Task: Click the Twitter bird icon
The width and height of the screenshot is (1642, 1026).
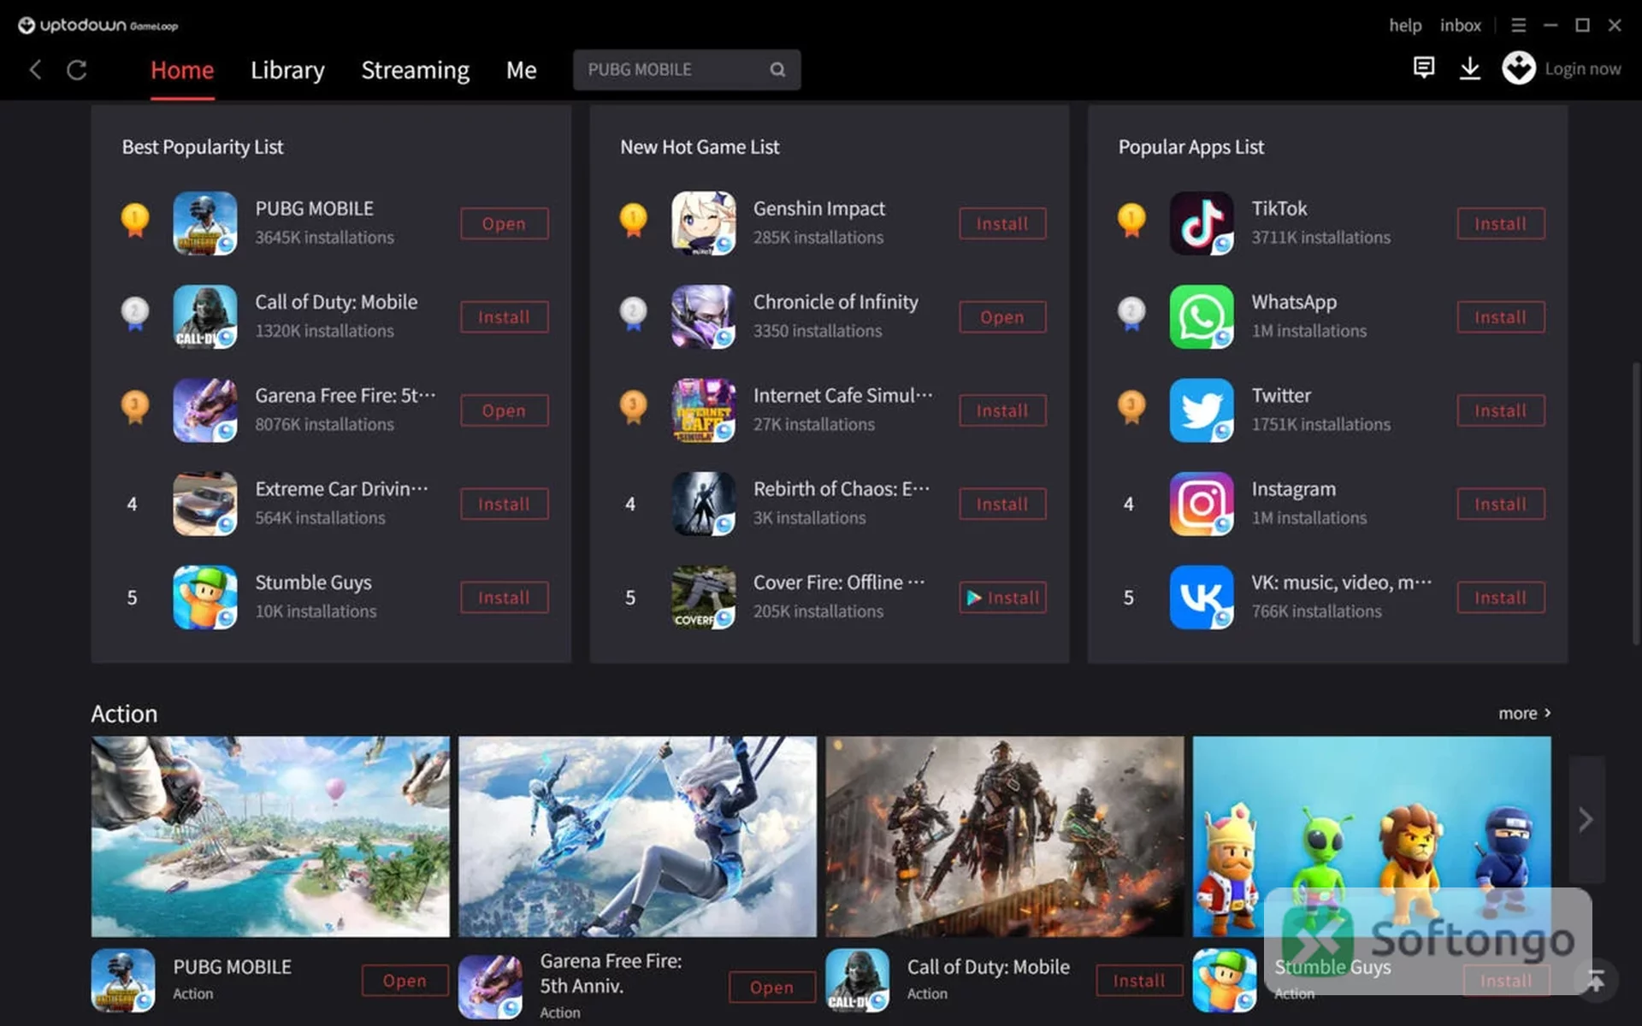Action: 1202,410
